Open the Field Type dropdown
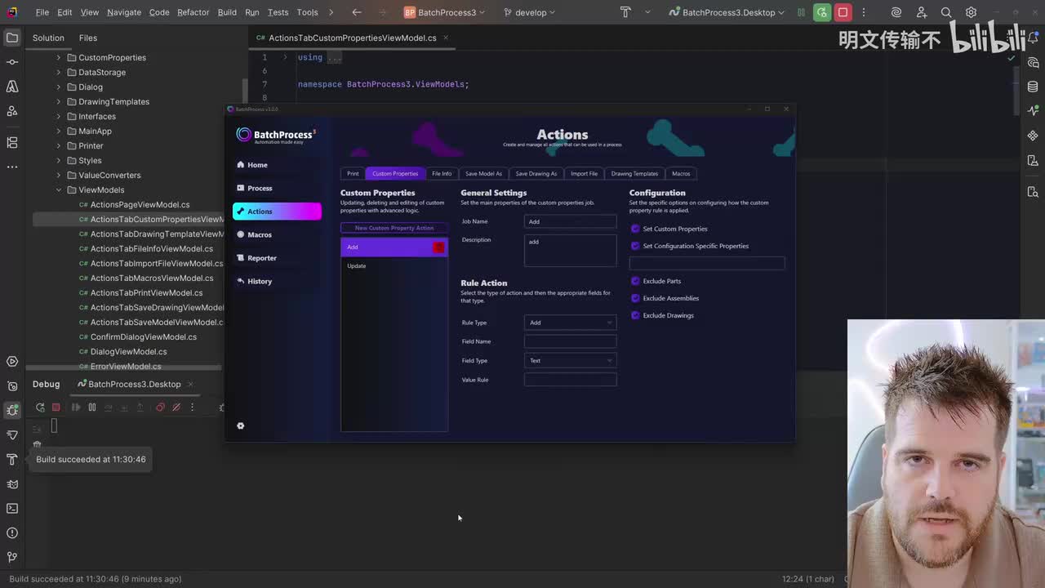The image size is (1045, 588). tap(570, 360)
